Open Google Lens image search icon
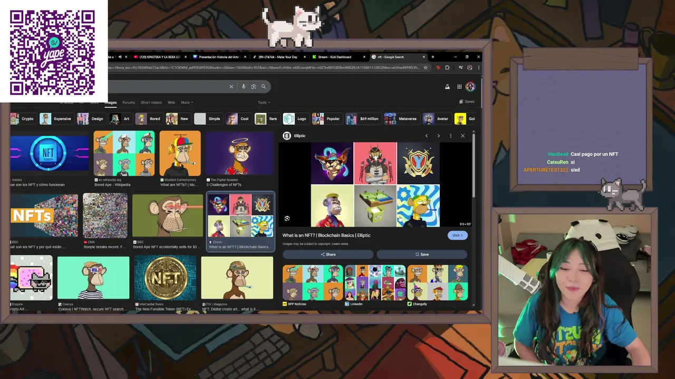This screenshot has width=675, height=379. click(x=254, y=87)
